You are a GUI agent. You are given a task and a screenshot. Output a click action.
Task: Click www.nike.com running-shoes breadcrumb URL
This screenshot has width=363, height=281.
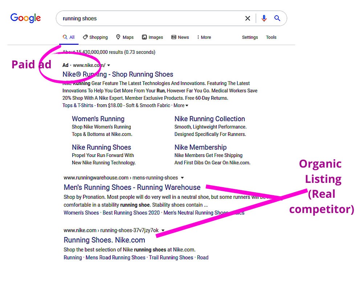111,230
